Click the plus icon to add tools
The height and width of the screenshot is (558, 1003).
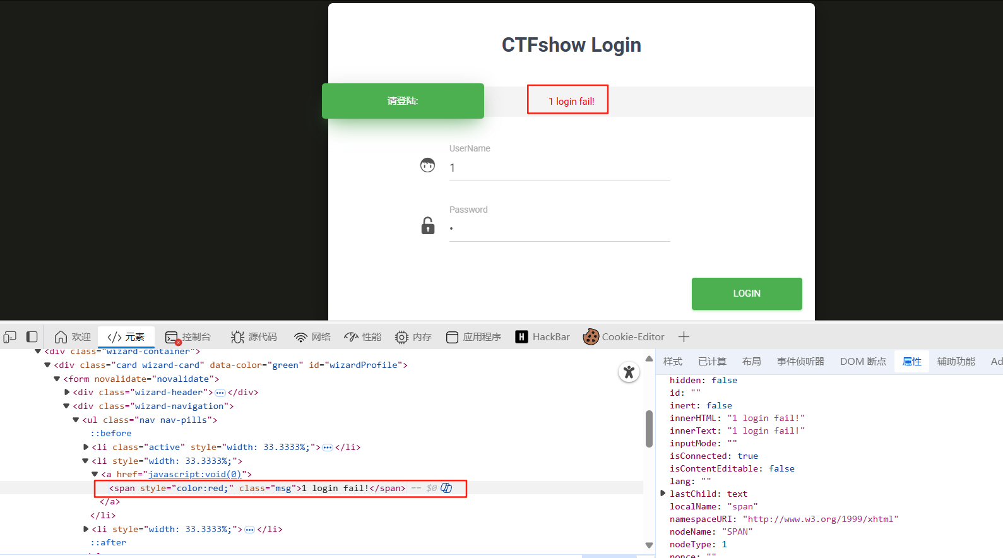click(684, 337)
